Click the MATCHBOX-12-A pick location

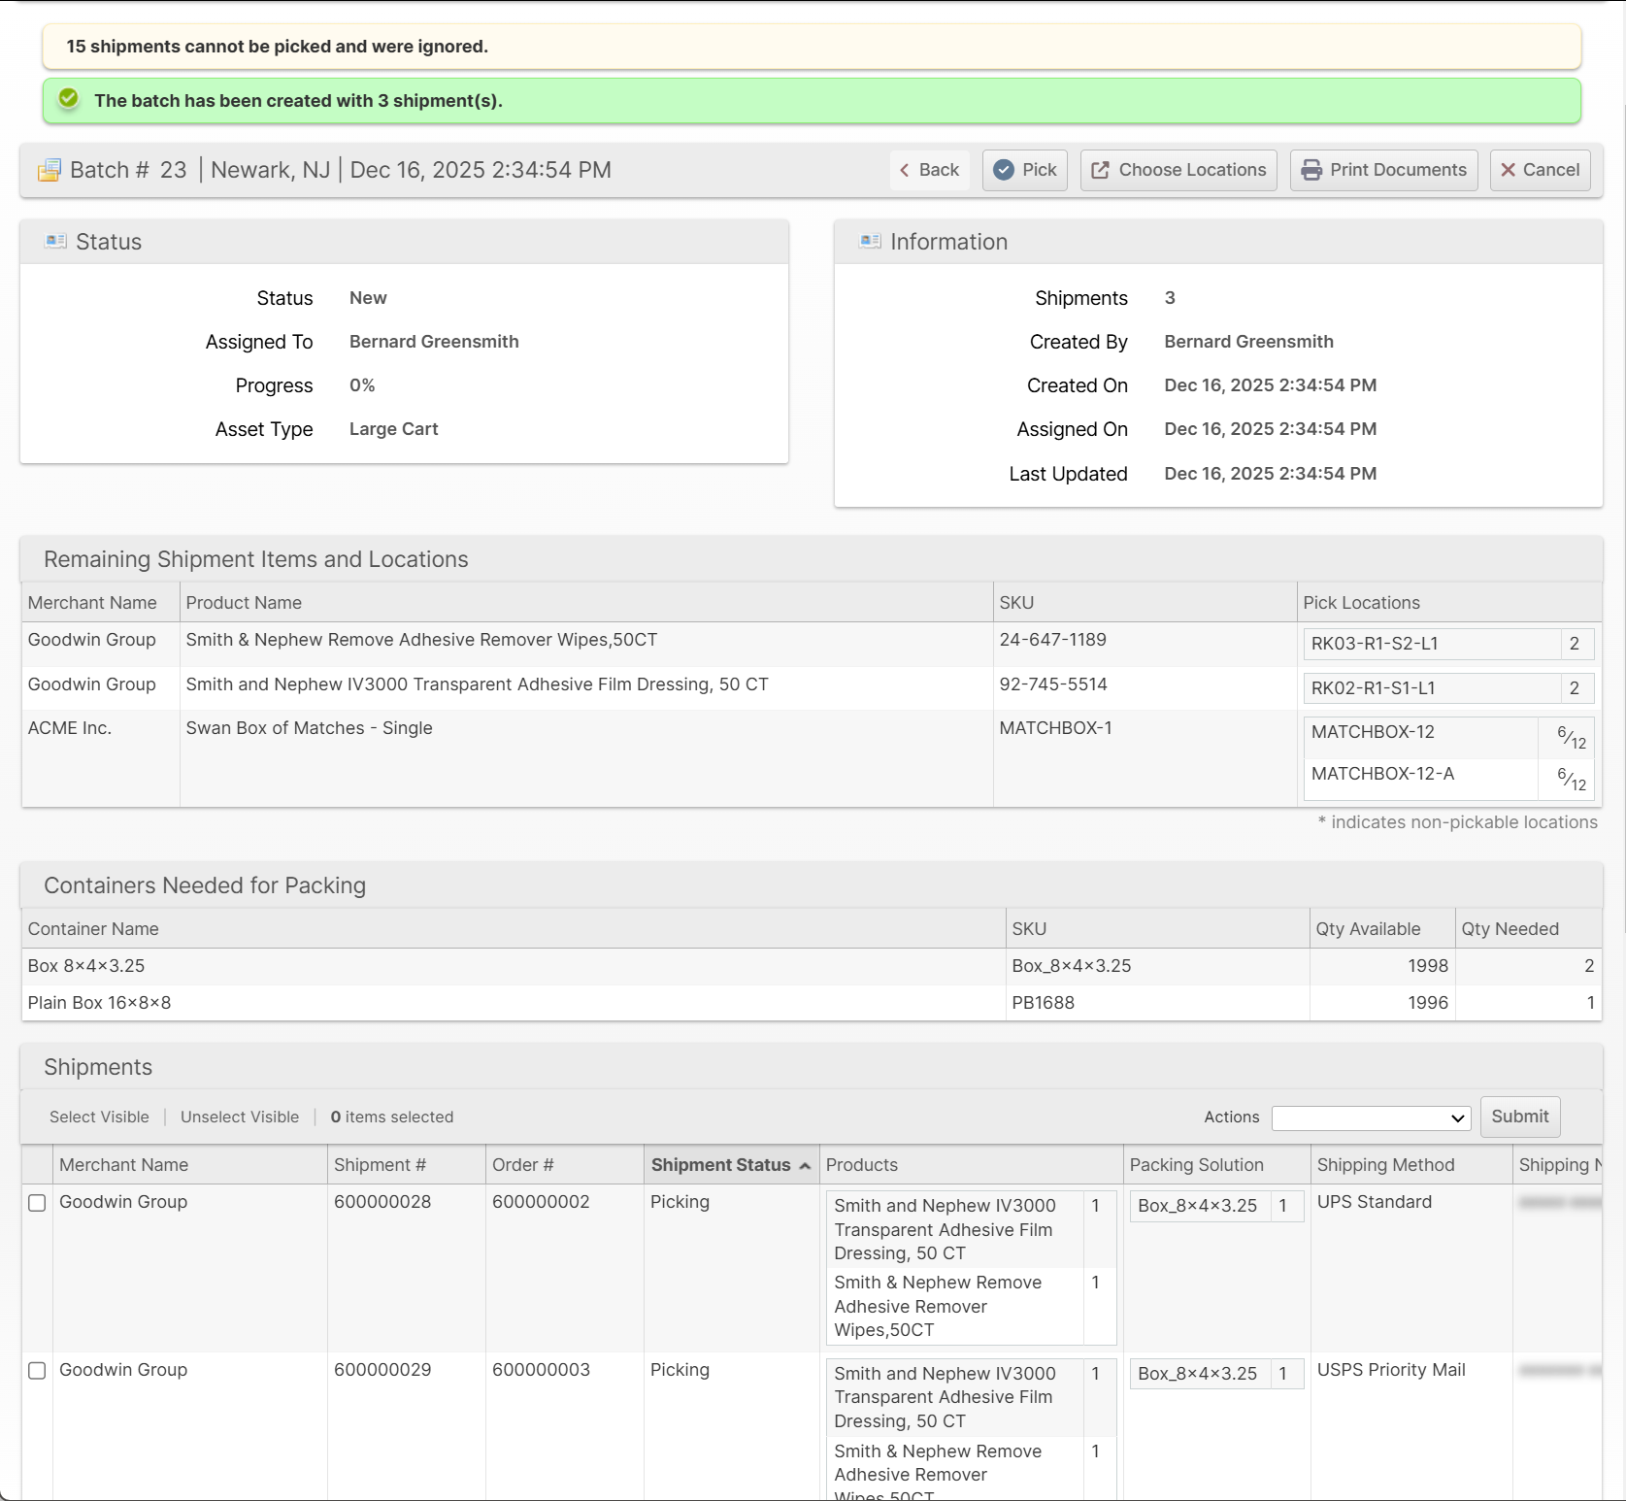click(x=1382, y=774)
